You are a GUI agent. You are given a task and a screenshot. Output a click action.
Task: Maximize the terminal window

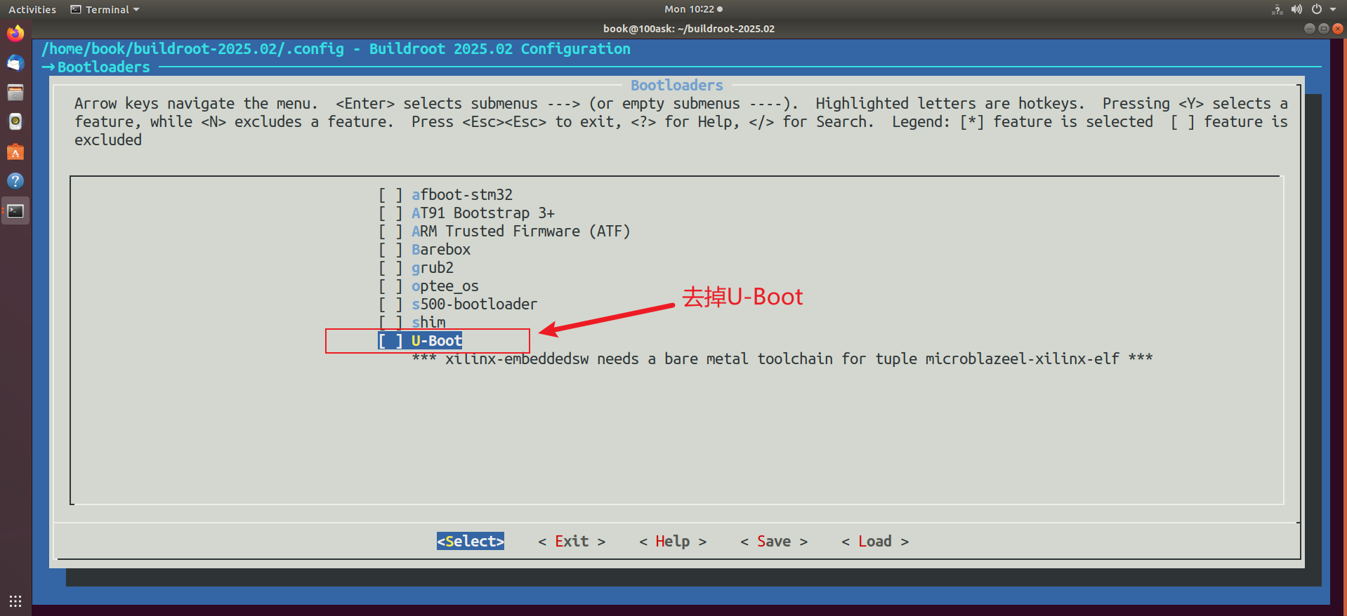click(1324, 29)
